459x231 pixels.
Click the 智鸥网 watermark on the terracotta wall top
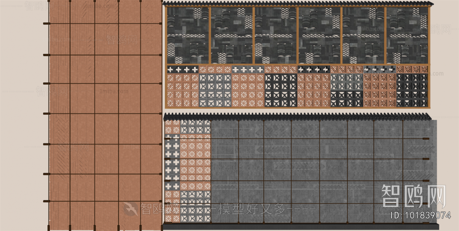point(122,40)
